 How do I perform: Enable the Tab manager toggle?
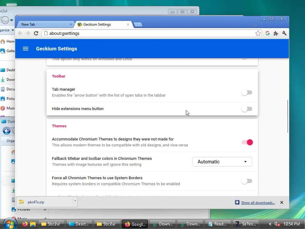click(247, 92)
